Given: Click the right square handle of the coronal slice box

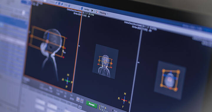Looking at the screenshot, I should coord(111,63).
